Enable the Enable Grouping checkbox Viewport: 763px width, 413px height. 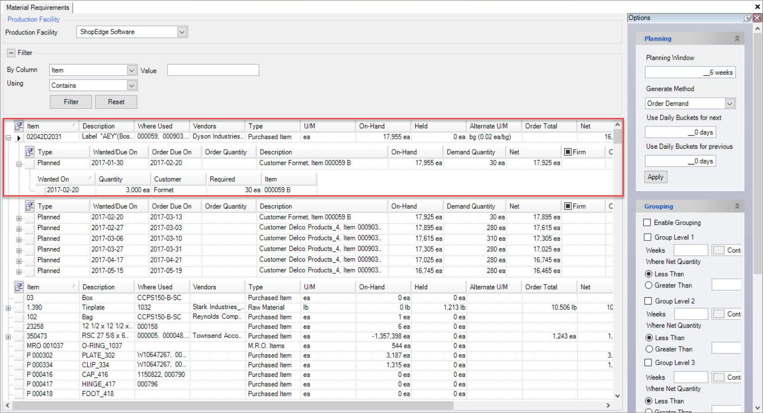click(x=647, y=222)
